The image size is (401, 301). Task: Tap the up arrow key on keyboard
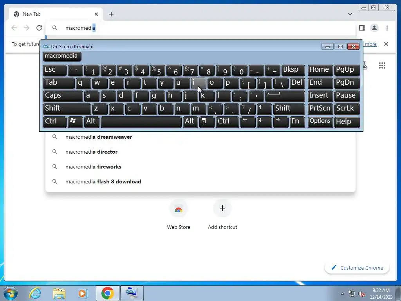[x=264, y=109]
